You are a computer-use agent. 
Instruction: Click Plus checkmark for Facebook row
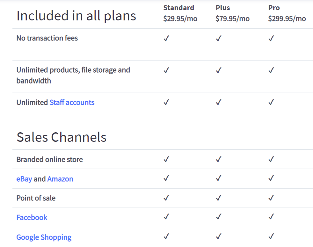click(x=218, y=217)
